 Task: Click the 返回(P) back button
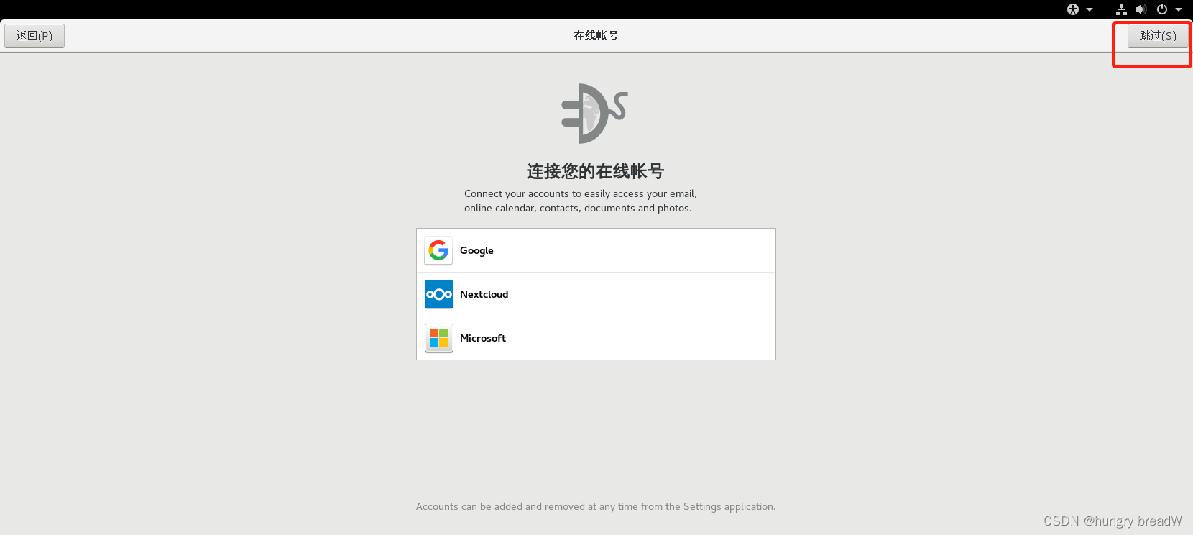[x=34, y=36]
